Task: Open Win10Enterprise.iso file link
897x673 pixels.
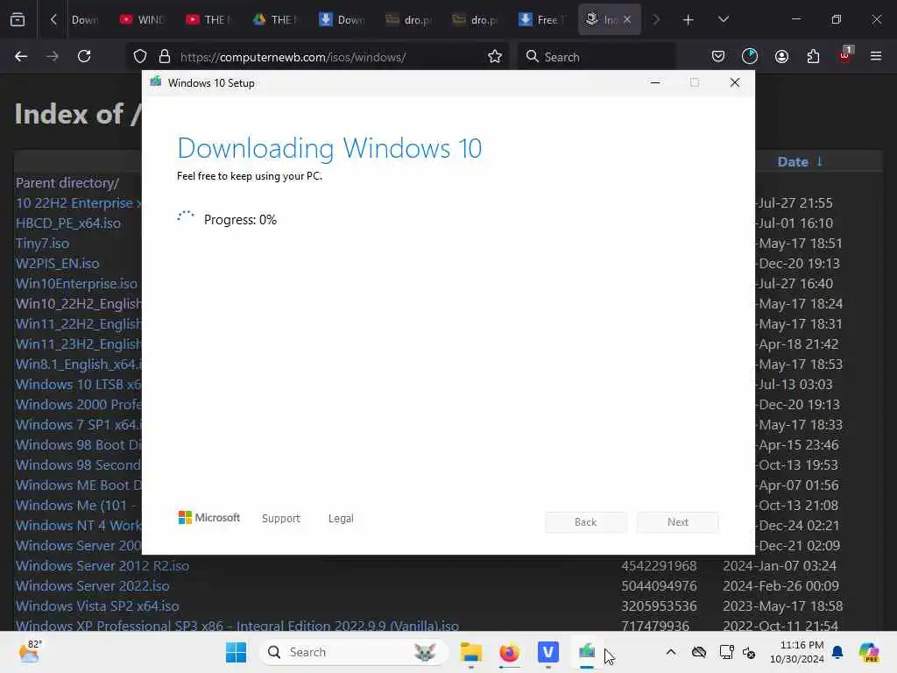Action: coord(77,284)
